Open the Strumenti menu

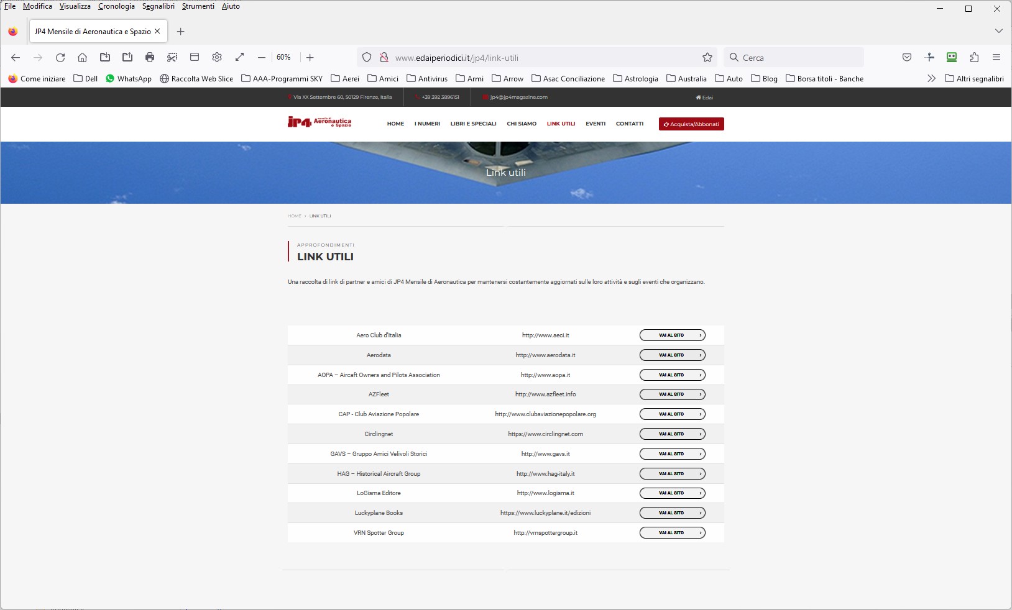point(198,6)
